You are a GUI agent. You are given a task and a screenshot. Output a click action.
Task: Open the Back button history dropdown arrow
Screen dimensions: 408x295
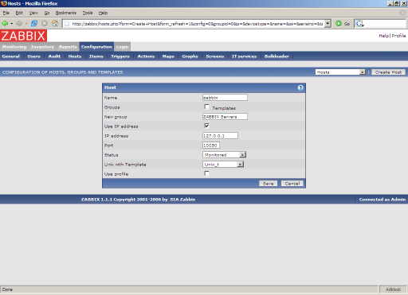tap(12, 24)
